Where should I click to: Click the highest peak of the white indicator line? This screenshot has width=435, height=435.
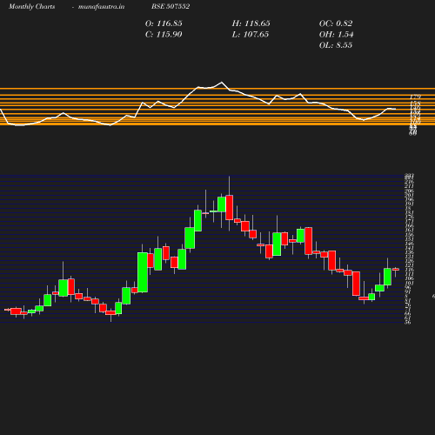tap(222, 83)
